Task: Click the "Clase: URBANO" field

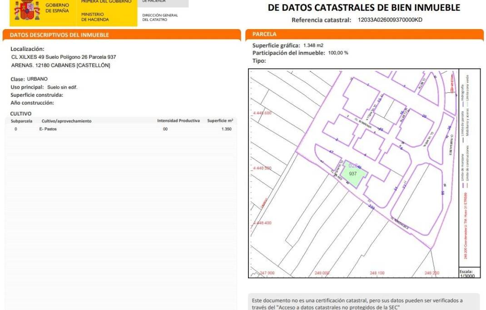Action: 29,79
